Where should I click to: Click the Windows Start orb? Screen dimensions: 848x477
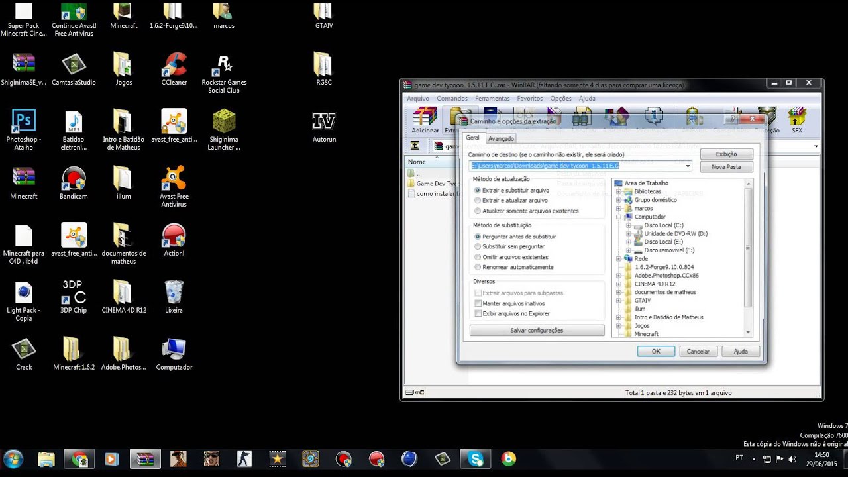(13, 458)
